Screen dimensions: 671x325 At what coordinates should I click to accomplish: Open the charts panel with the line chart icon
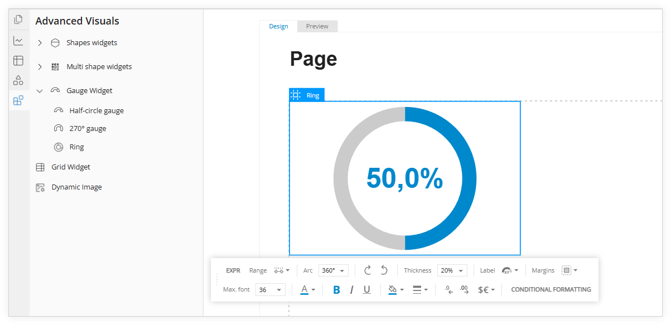click(18, 41)
